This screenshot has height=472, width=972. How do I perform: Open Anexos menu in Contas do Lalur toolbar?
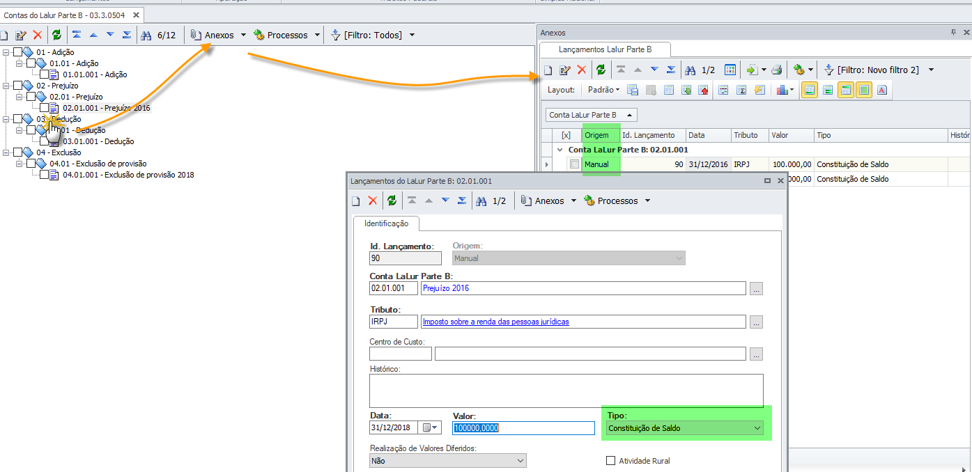[x=218, y=35]
